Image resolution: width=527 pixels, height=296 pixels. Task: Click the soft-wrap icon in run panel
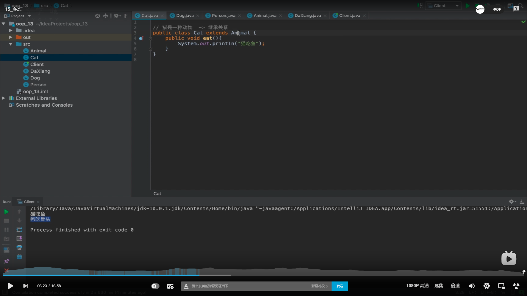click(x=19, y=229)
